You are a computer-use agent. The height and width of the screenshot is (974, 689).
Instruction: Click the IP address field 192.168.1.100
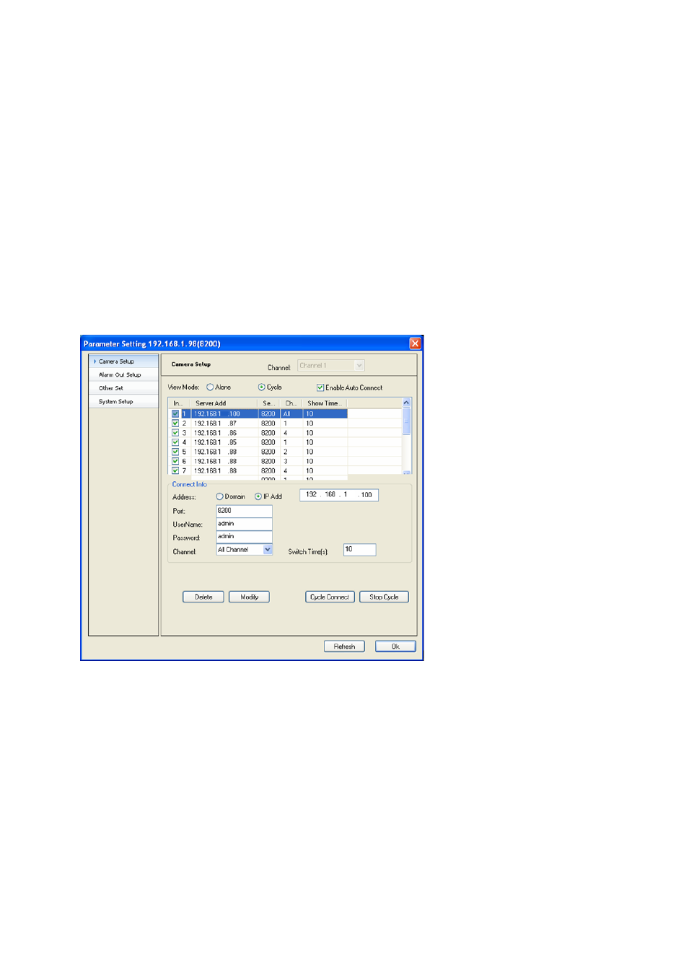[x=339, y=495]
